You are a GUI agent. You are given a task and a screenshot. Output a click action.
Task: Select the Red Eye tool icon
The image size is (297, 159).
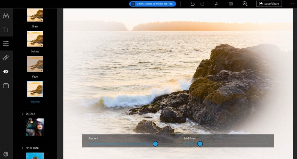6,72
